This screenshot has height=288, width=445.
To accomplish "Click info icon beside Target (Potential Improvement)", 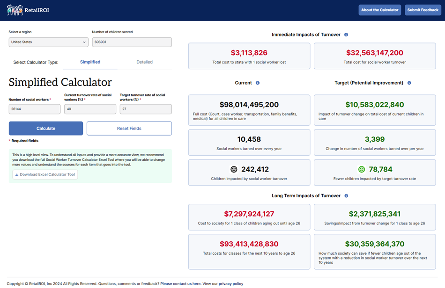I will pyautogui.click(x=409, y=83).
